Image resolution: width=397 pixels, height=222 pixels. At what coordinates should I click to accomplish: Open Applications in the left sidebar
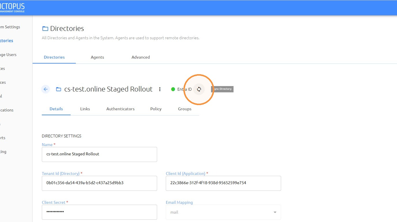coord(7,110)
